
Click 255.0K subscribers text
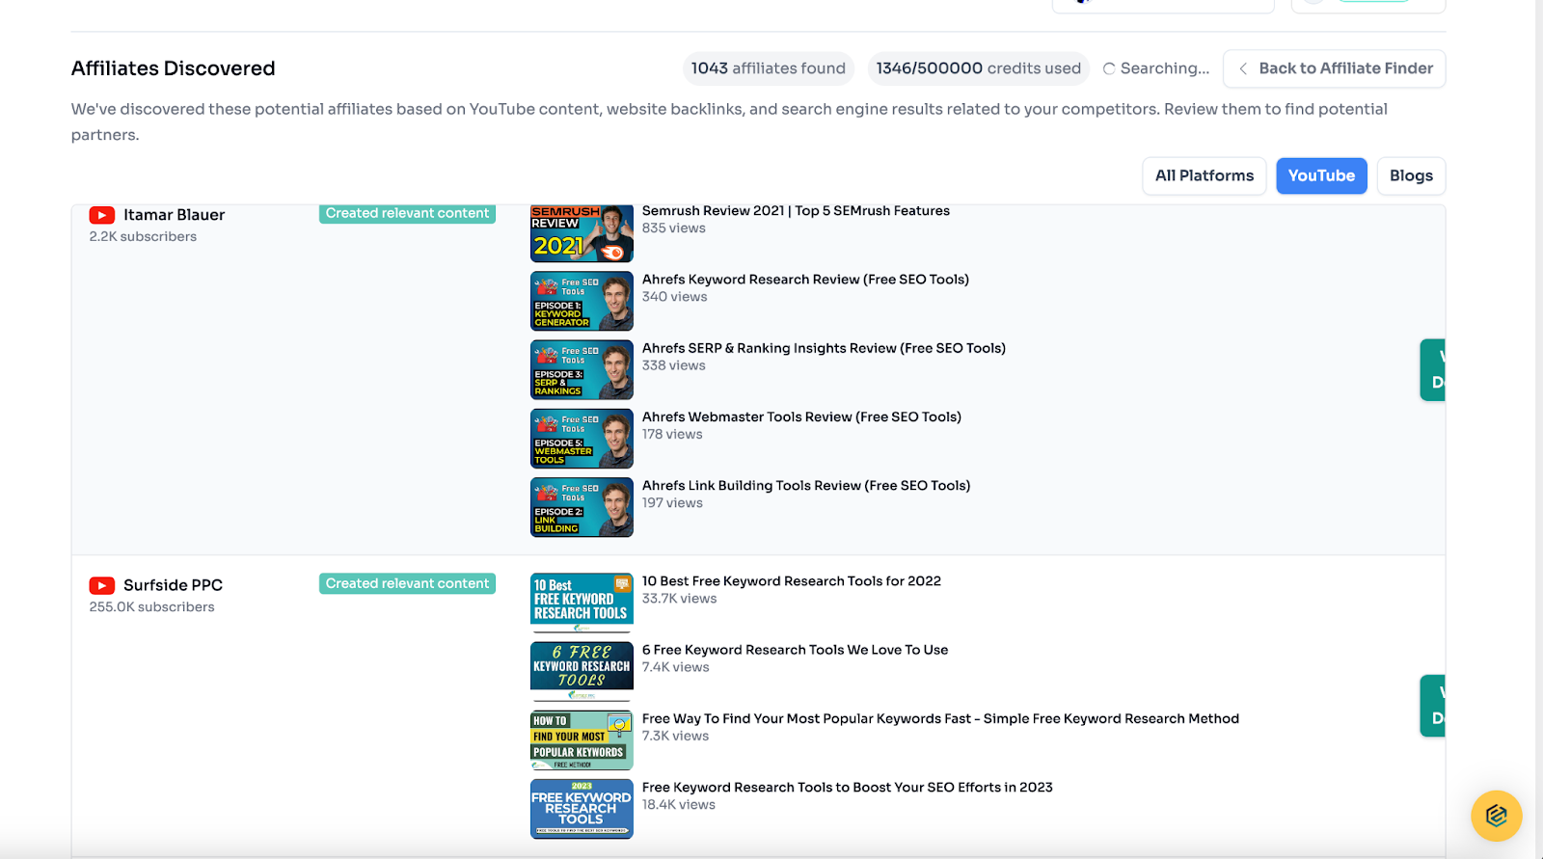point(151,607)
